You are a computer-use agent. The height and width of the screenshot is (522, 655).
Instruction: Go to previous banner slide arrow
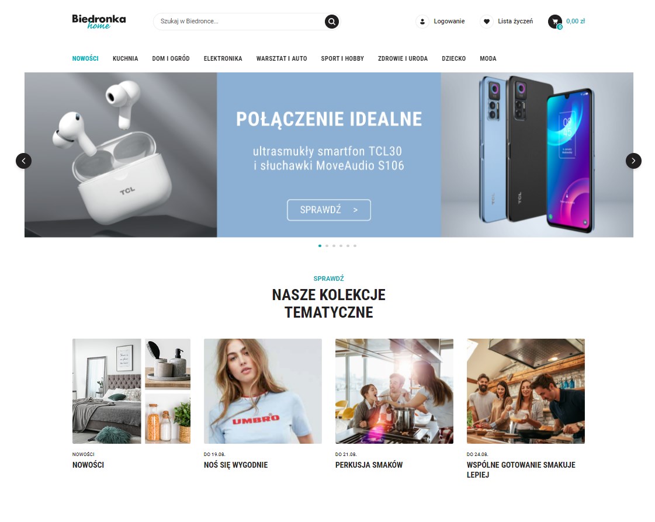[x=24, y=161]
